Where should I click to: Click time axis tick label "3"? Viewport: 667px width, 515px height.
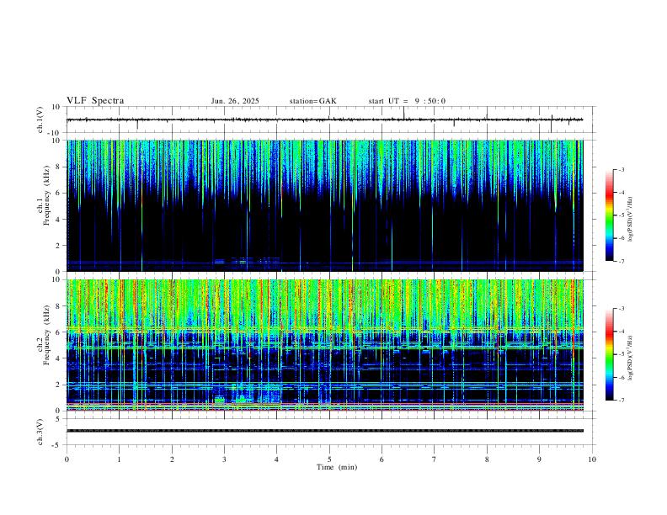224,459
